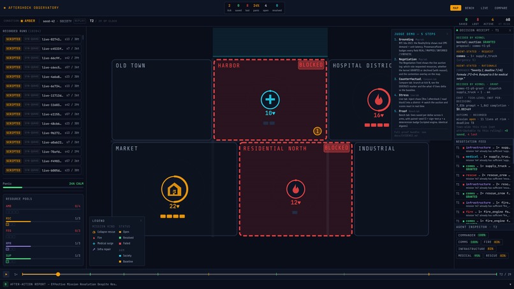Switch to the COMPARE tab
Viewport: 514px width, 289px height.
[501, 8]
